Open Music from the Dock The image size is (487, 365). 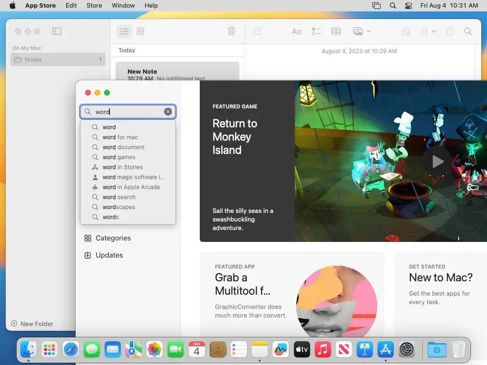pyautogui.click(x=323, y=349)
